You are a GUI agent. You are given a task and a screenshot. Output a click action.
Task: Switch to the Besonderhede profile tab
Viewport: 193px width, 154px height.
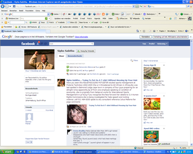(75, 56)
